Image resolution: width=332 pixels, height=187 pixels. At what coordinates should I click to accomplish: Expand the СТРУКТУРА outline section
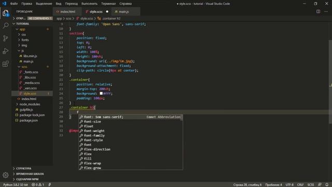click(32, 168)
